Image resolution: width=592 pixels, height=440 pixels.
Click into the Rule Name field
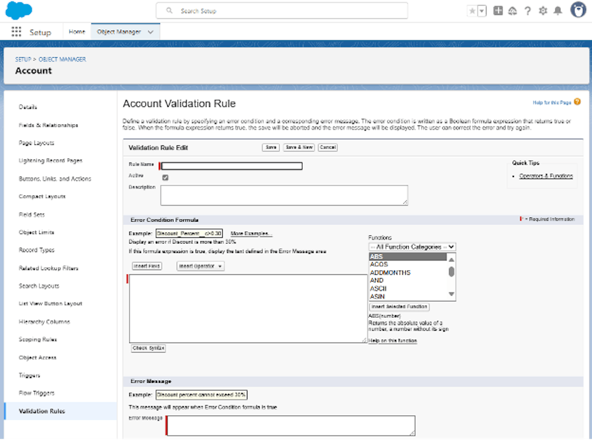coord(232,166)
